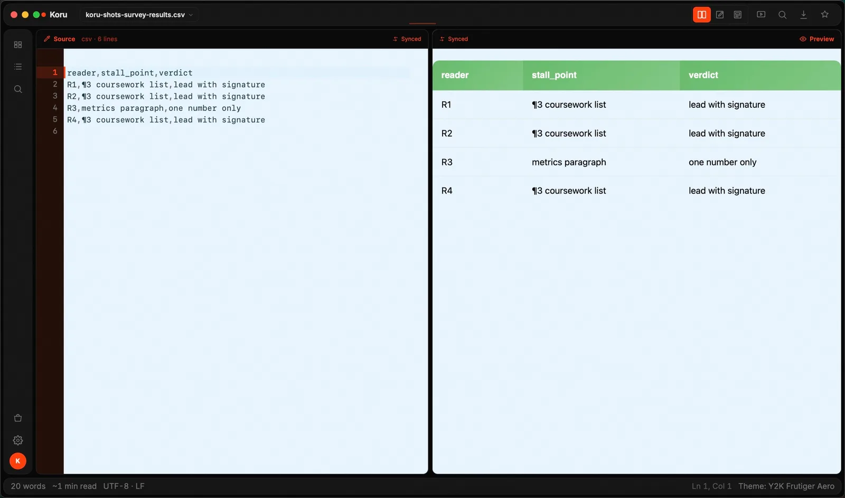845x498 pixels.
Task: Click line number 6 in the gutter
Action: [x=55, y=131]
